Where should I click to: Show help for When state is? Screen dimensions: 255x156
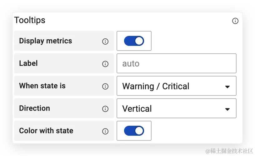(105, 86)
